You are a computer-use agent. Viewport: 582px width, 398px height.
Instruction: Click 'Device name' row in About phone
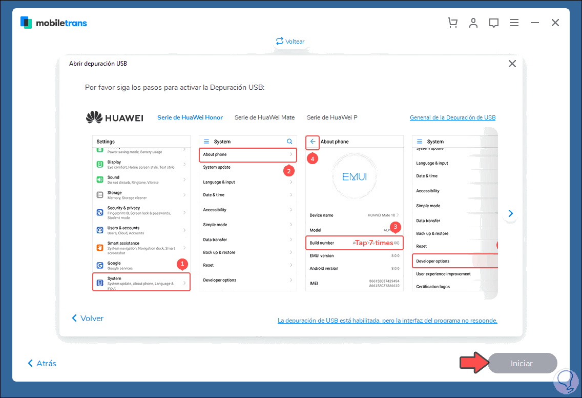(x=355, y=215)
